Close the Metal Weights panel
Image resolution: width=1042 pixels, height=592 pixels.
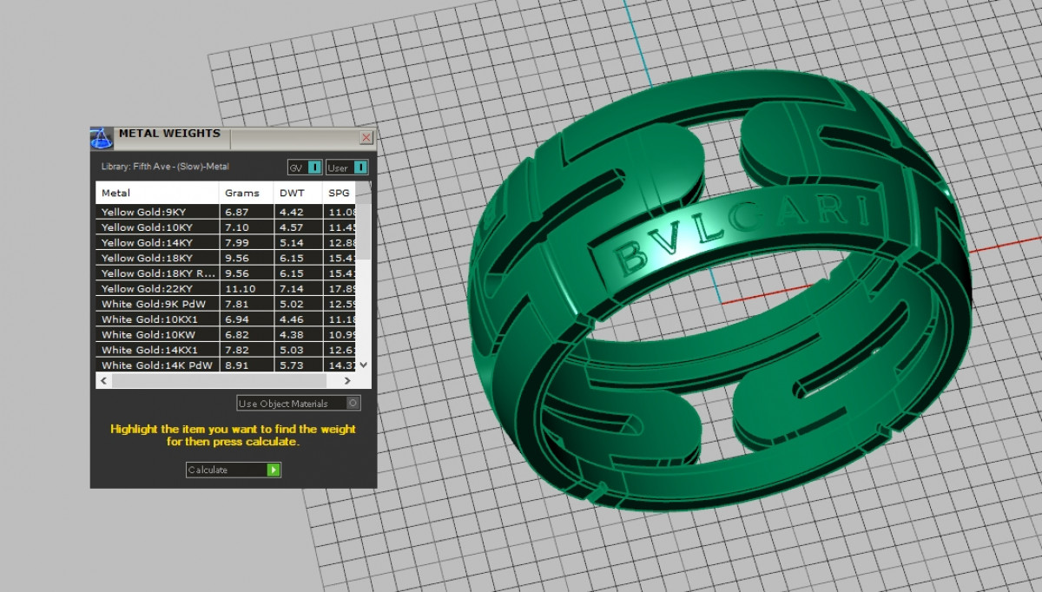pos(366,137)
